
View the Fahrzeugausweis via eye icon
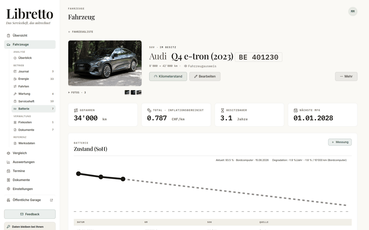pyautogui.click(x=185, y=66)
